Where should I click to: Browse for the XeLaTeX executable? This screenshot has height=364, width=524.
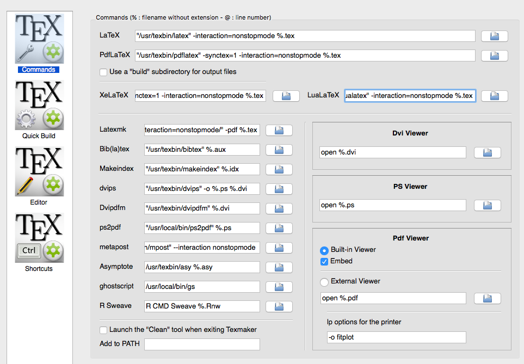pyautogui.click(x=286, y=96)
